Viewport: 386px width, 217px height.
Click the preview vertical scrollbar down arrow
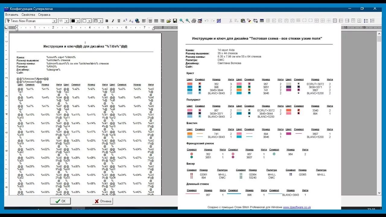pos(379,192)
